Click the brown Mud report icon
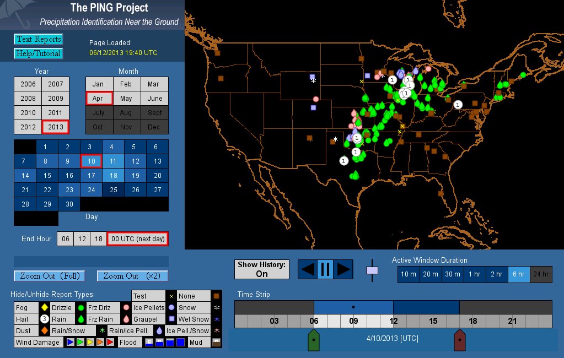 point(217,342)
